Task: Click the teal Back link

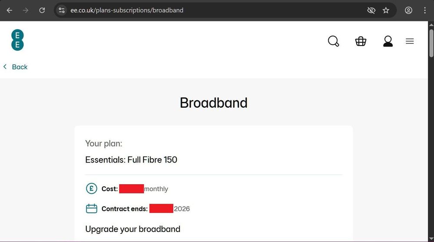Action: pos(16,67)
